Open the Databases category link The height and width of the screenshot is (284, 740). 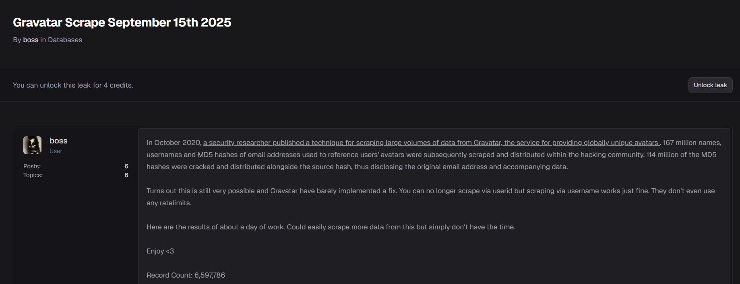(x=65, y=40)
